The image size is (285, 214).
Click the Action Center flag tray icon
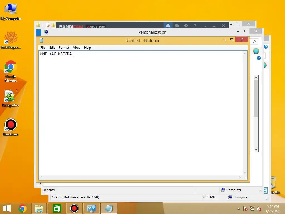pos(245,209)
